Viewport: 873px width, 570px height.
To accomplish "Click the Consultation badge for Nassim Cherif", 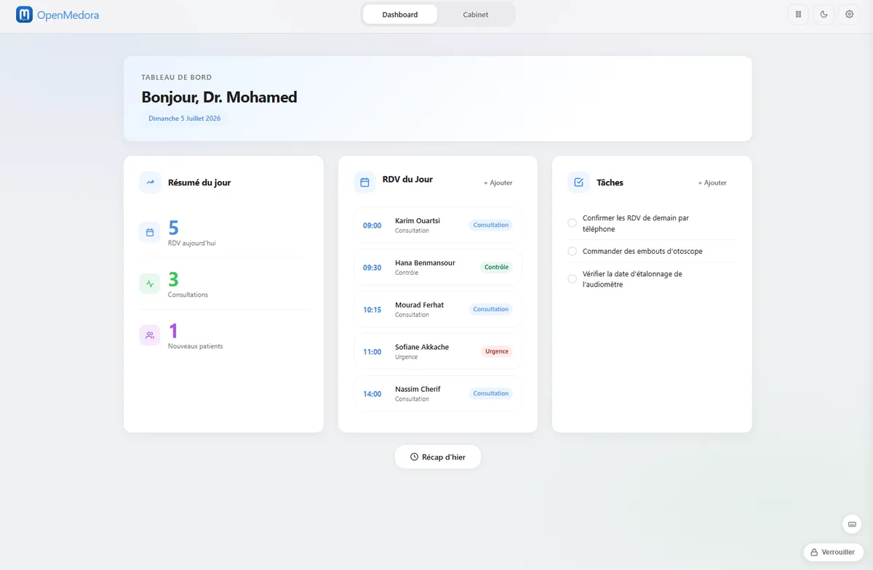I will 491,394.
